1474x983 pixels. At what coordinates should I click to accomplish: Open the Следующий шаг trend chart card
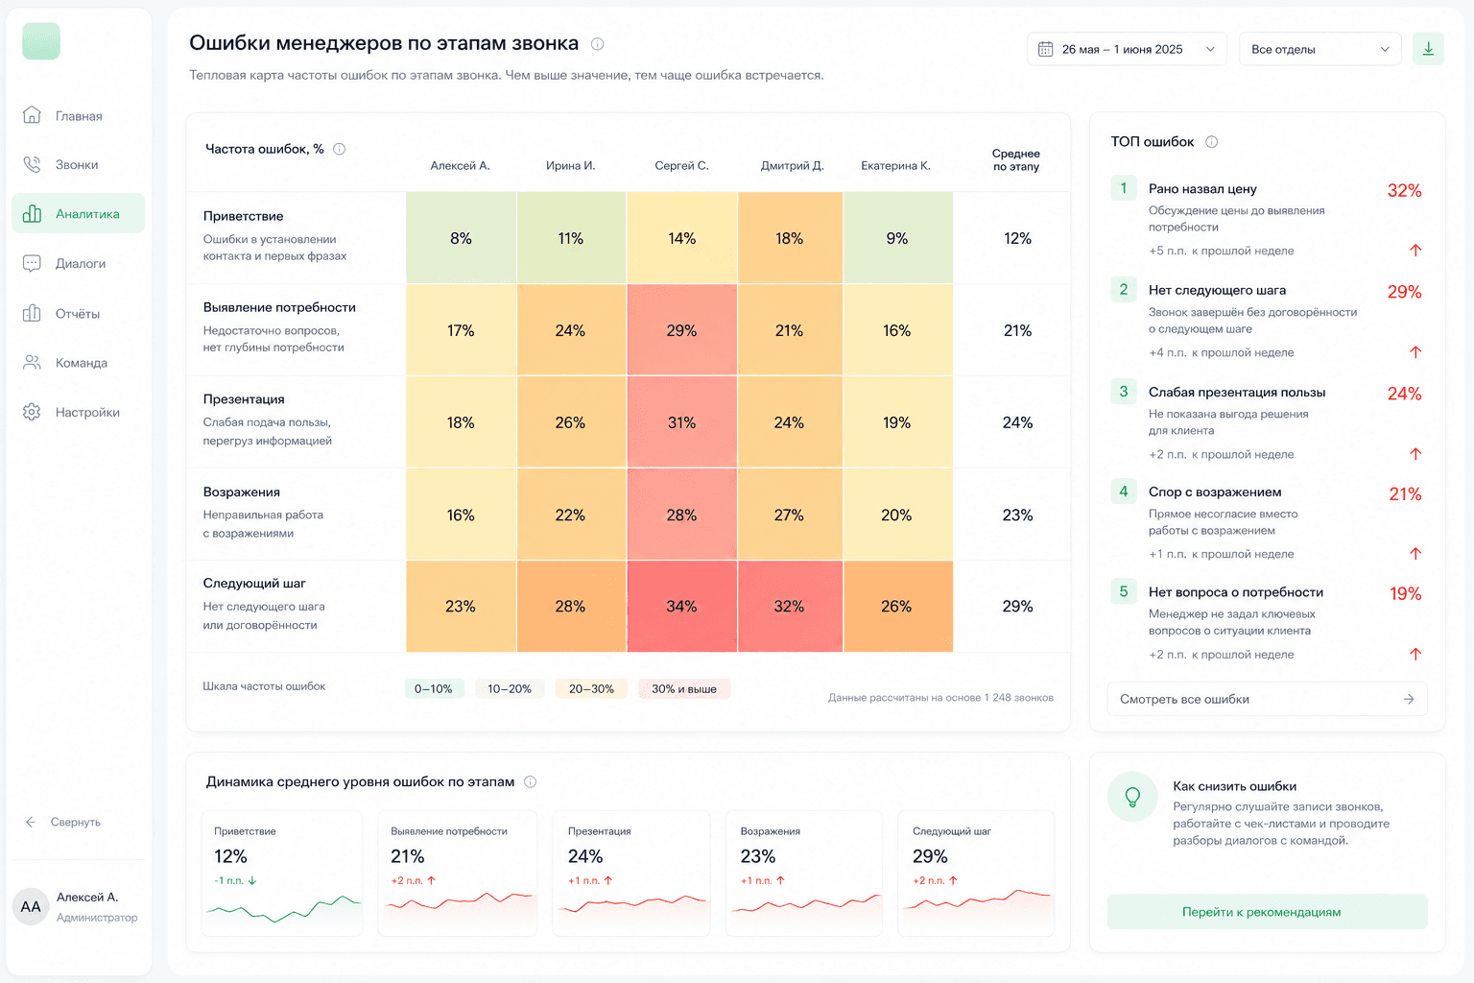976,874
